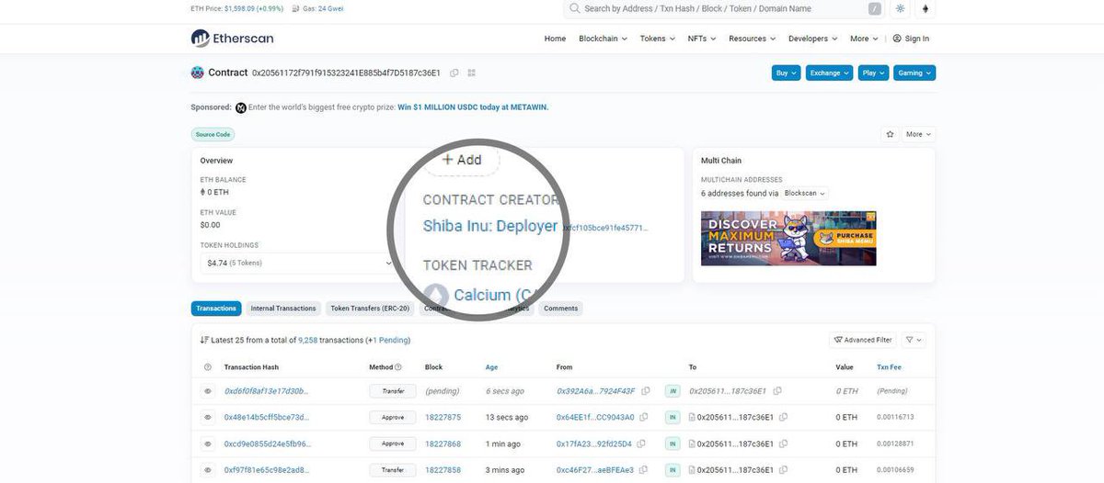This screenshot has height=483, width=1104.
Task: Select the Transactions tab
Action: point(216,309)
